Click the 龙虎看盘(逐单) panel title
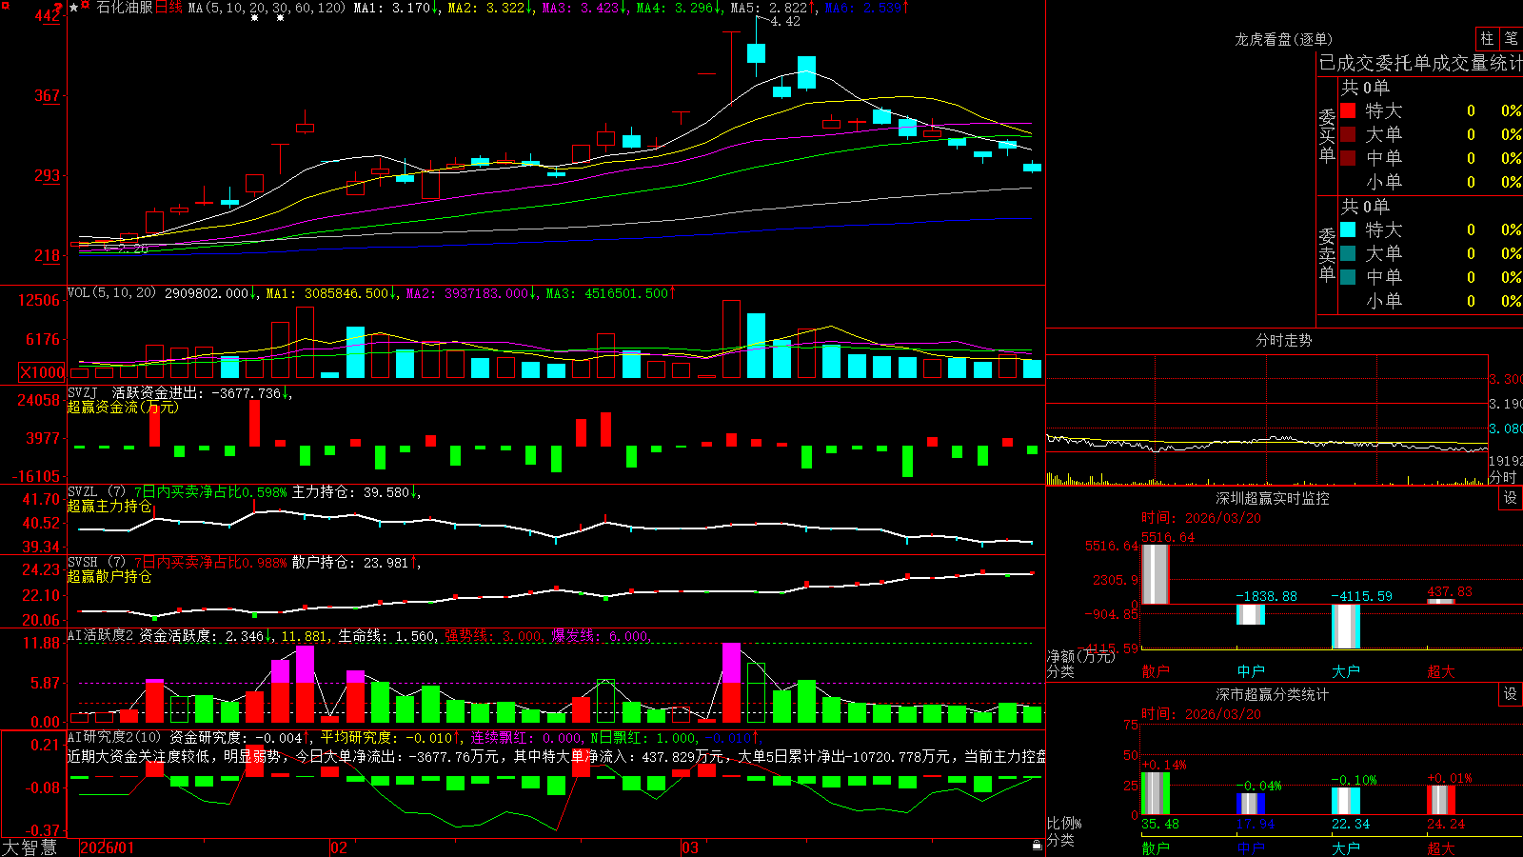Screen dimensions: 1523x857 coord(1283,39)
